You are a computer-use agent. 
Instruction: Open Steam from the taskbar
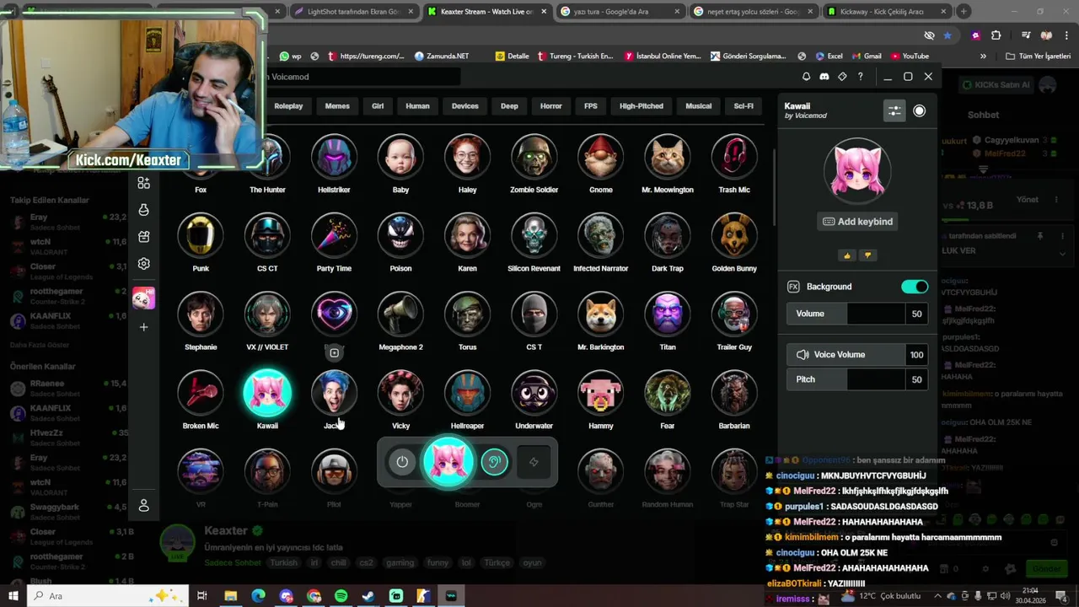pos(368,596)
